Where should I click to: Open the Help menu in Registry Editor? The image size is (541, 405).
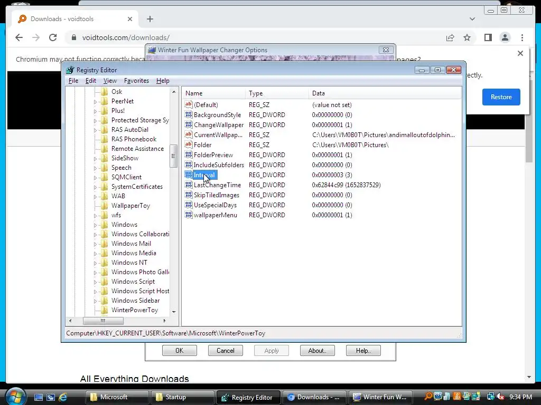tap(163, 81)
